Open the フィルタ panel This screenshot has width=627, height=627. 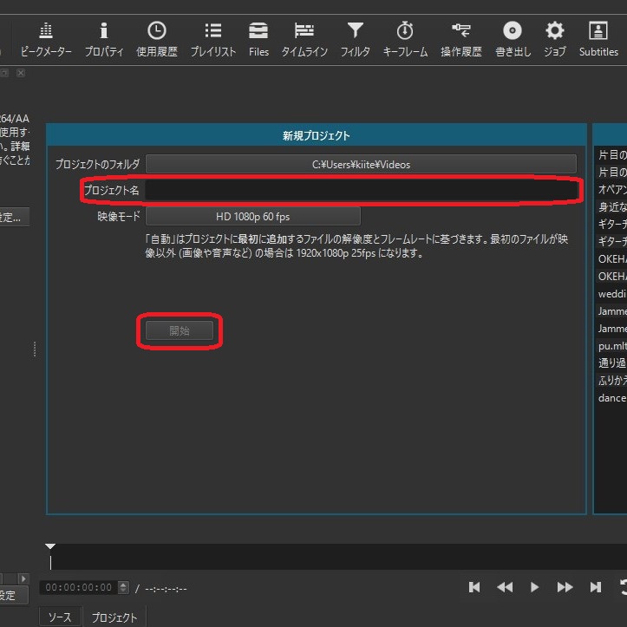click(x=355, y=39)
